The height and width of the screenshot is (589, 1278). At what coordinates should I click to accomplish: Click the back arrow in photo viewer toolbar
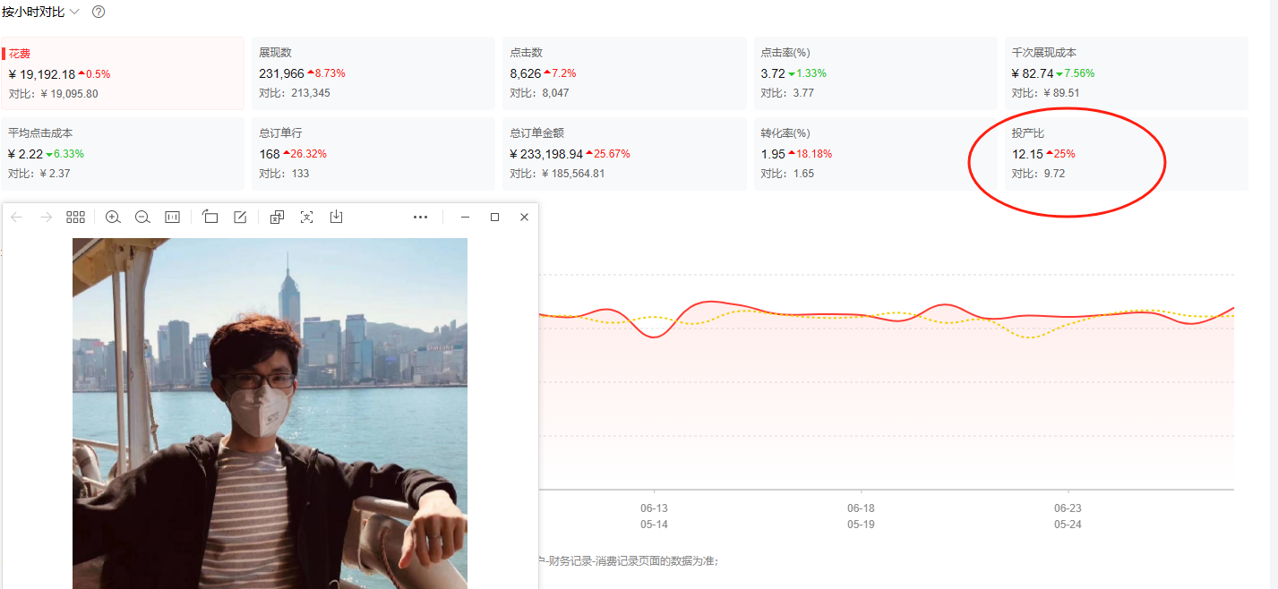click(17, 217)
